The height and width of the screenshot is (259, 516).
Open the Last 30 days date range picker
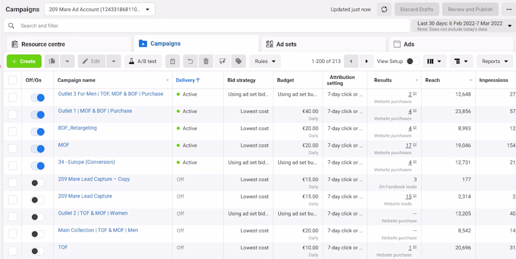click(x=463, y=26)
